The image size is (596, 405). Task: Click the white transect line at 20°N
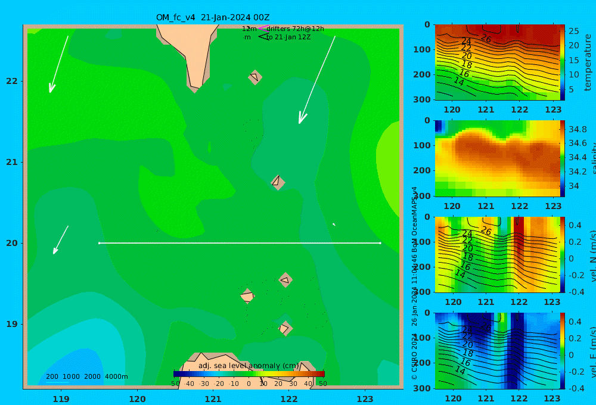[240, 243]
